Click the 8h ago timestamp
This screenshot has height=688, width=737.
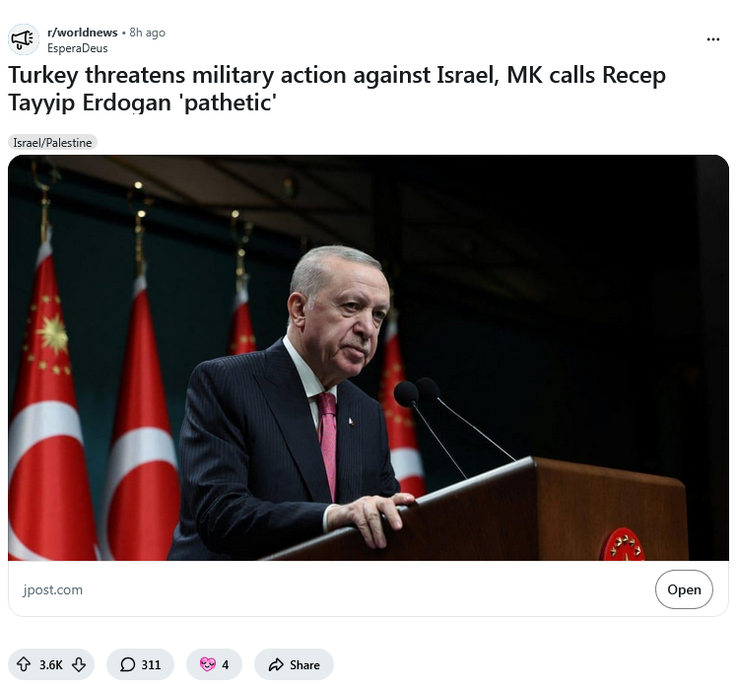[147, 32]
